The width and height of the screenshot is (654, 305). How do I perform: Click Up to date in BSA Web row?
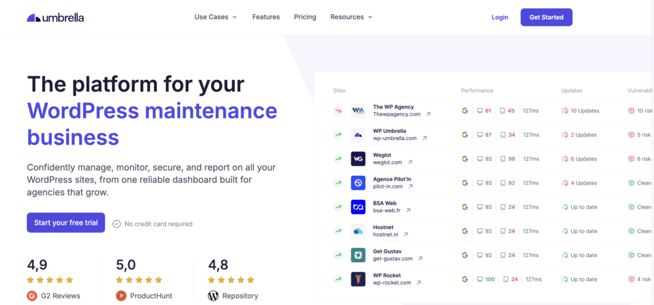[579, 207]
